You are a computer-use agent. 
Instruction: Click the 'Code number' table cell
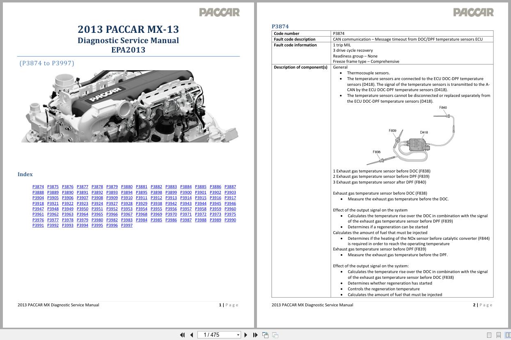pos(301,34)
